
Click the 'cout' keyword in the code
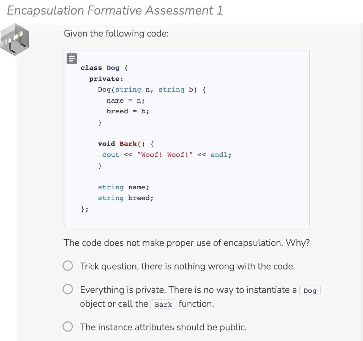[110, 155]
